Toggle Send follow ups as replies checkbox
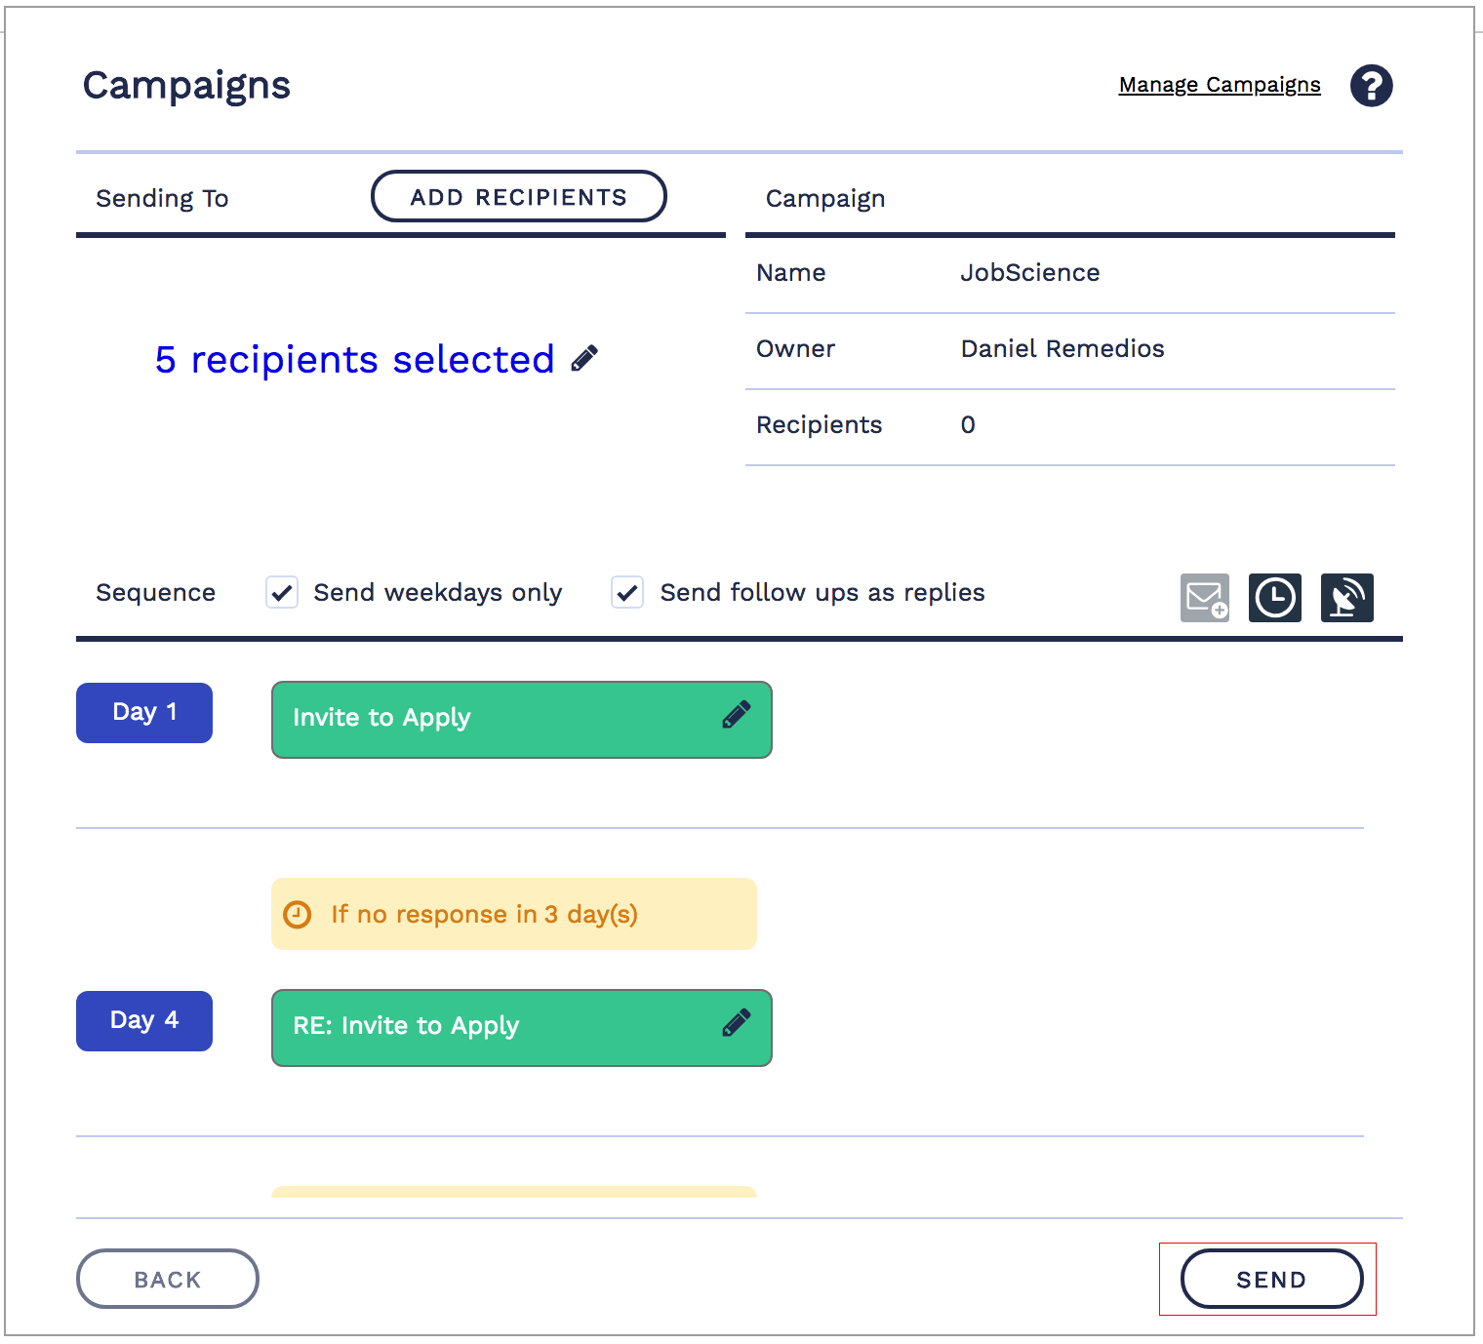 pos(627,592)
